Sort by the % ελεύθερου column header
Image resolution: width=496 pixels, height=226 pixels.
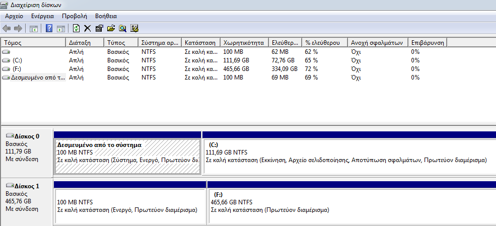[x=325, y=43]
